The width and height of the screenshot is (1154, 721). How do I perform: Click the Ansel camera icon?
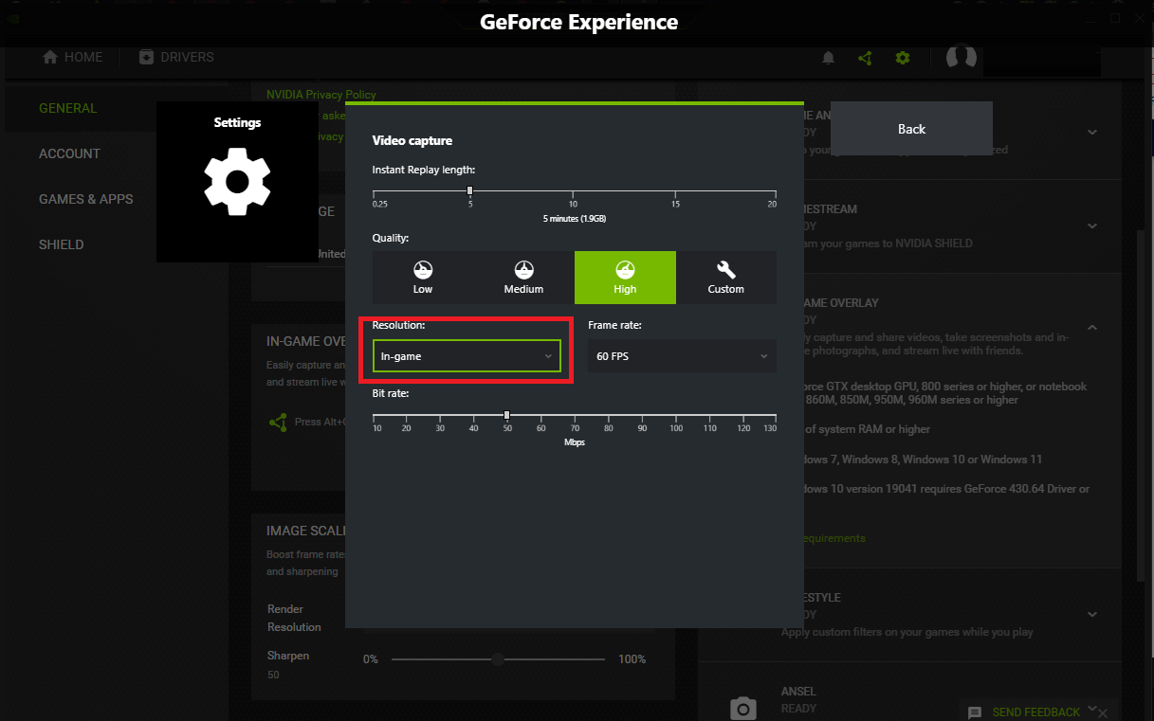[742, 707]
